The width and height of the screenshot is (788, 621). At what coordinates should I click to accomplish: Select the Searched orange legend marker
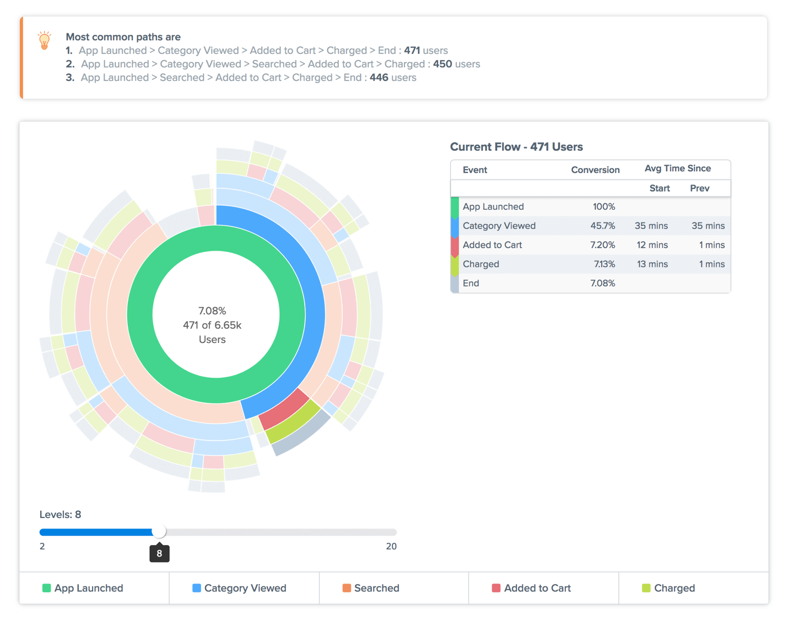[x=347, y=588]
